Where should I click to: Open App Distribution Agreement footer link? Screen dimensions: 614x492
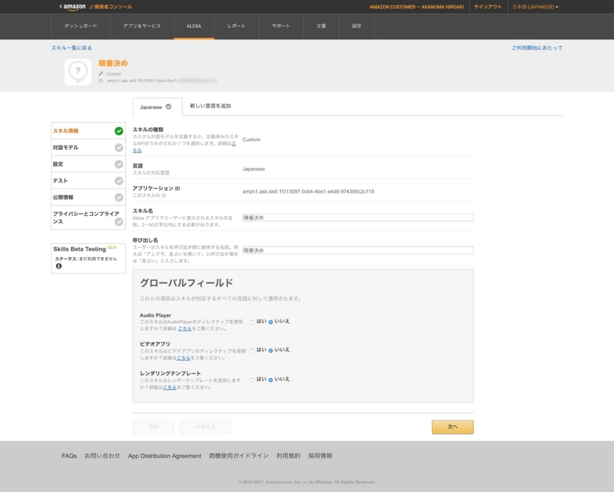(164, 456)
